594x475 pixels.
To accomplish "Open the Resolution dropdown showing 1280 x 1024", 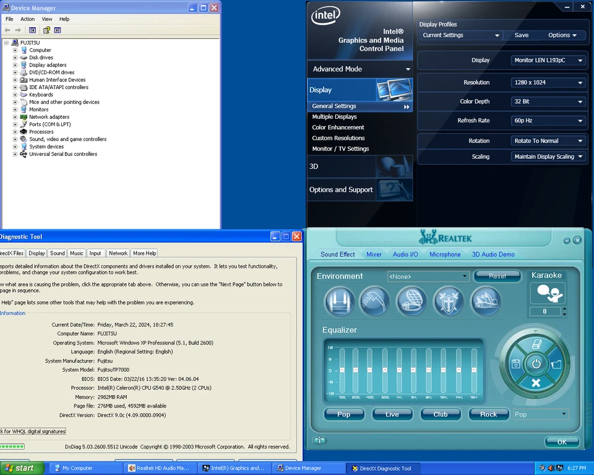I will [x=548, y=82].
